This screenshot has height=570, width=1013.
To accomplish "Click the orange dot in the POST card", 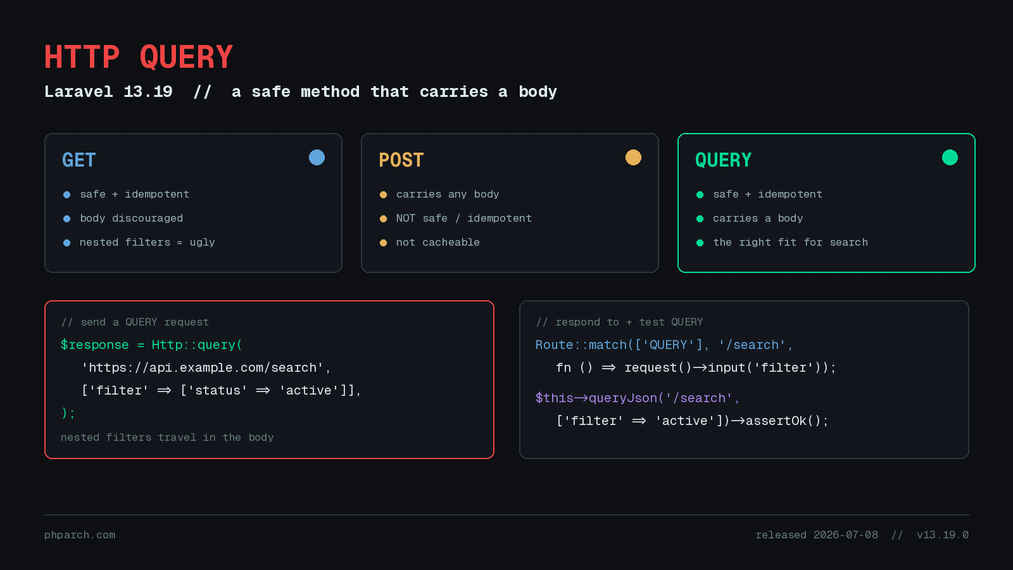I will [x=633, y=158].
